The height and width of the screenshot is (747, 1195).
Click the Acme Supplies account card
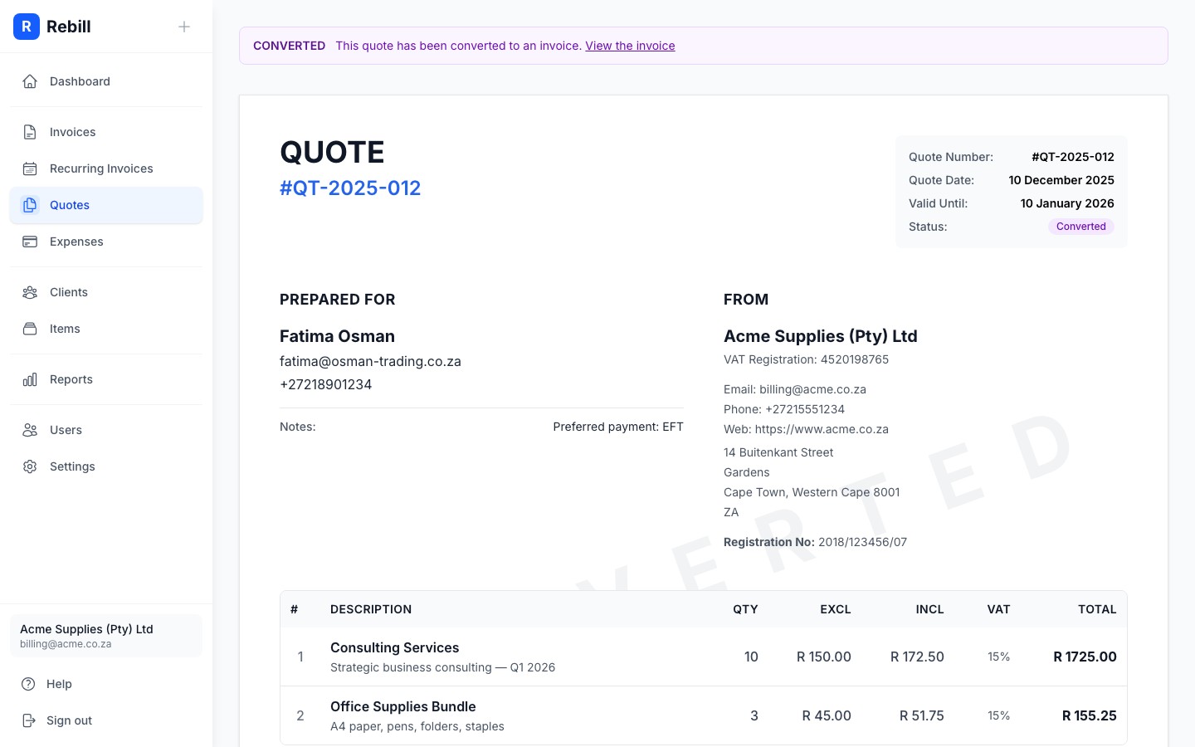coord(106,636)
